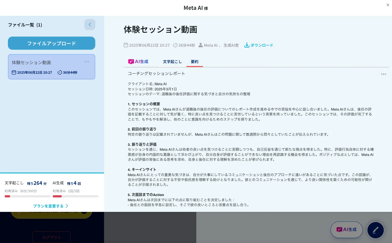392x243 pixels.
Task: Click プランを変更する link
Action: 48,206
